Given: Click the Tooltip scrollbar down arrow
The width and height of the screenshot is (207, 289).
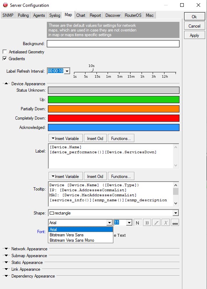Looking at the screenshot, I should click(x=176, y=203).
